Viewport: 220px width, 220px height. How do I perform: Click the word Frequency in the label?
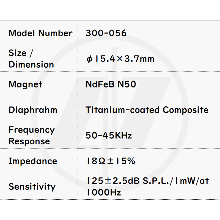(32, 130)
